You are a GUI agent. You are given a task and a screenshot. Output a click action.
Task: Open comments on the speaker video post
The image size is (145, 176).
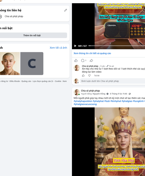tap(83, 61)
